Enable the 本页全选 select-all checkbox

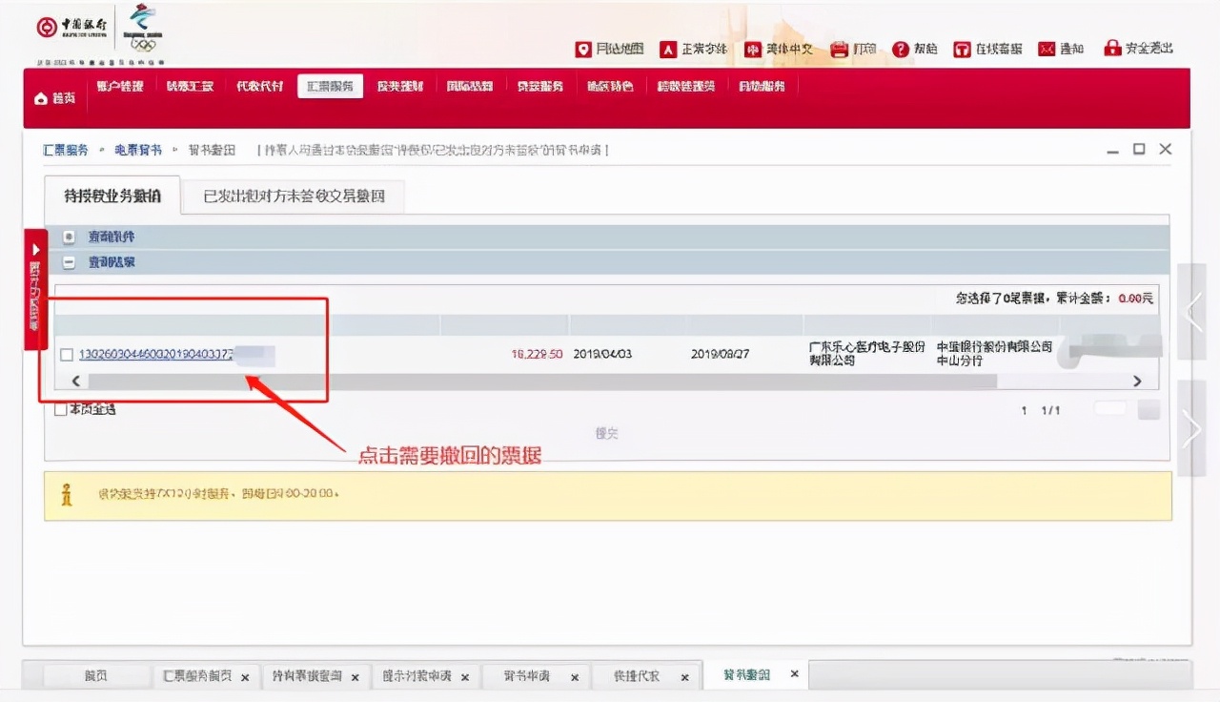point(59,408)
